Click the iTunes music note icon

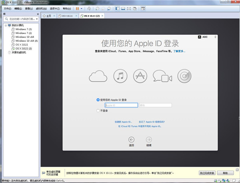pos(120,76)
